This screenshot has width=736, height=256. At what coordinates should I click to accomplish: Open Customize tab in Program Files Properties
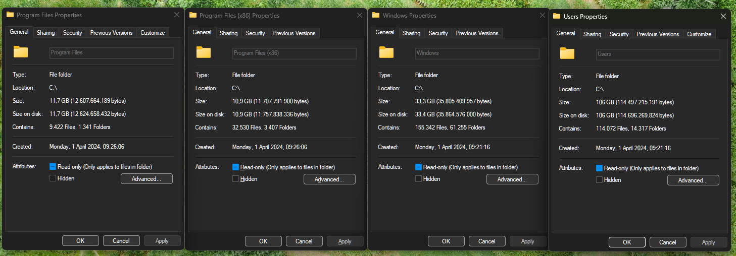[x=153, y=33]
